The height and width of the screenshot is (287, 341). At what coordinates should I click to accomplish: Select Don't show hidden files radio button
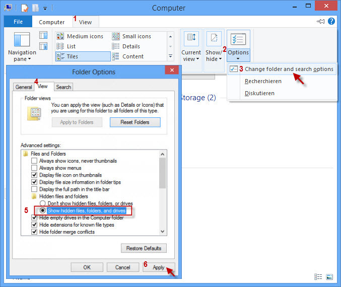[43, 203]
